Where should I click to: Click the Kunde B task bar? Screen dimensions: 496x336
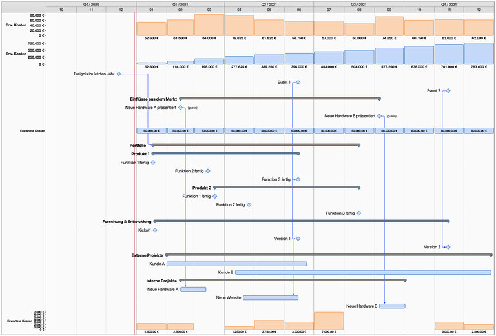tap(364, 272)
